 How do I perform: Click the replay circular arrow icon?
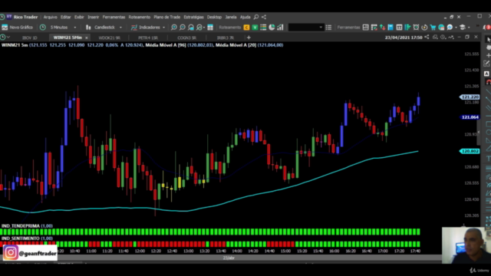pos(424,28)
